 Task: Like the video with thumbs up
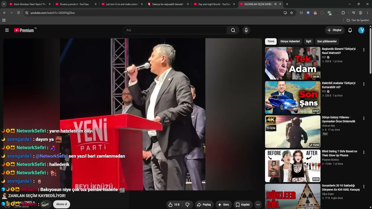[x=174, y=205]
